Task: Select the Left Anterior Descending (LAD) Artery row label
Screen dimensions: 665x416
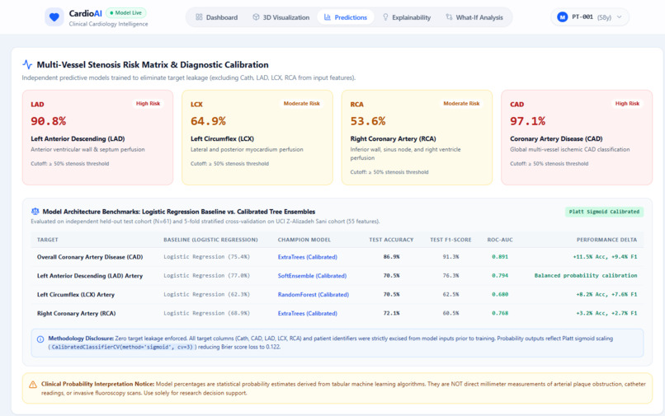Action: coord(90,275)
